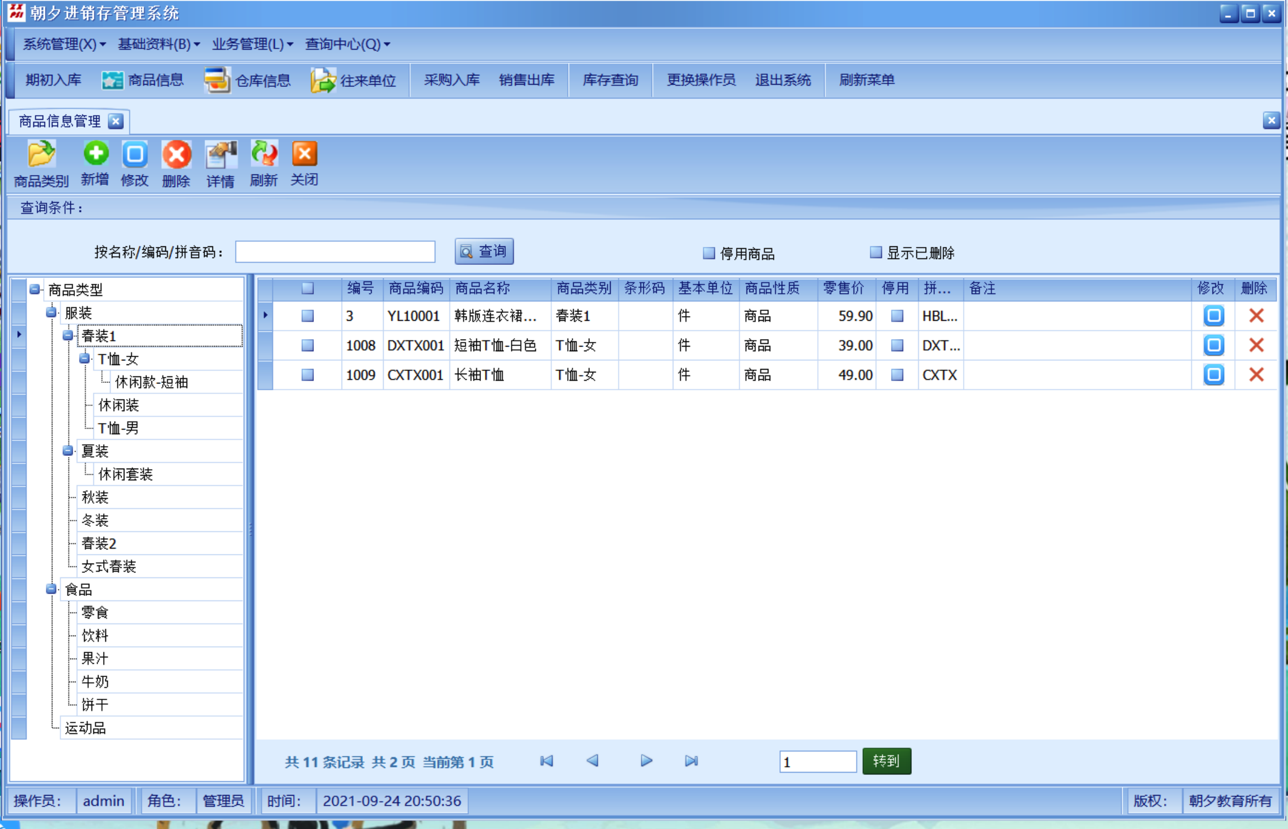The height and width of the screenshot is (829, 1288).
Task: Tick the checkbox for row YL10001
Action: pos(308,316)
